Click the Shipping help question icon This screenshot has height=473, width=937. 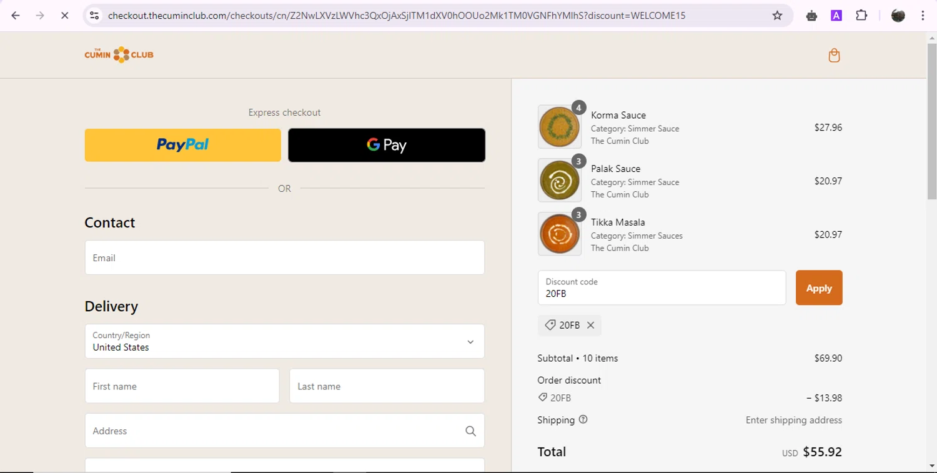[x=583, y=420]
